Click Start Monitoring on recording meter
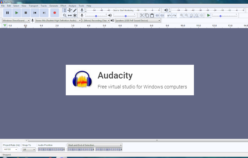 (x=123, y=10)
